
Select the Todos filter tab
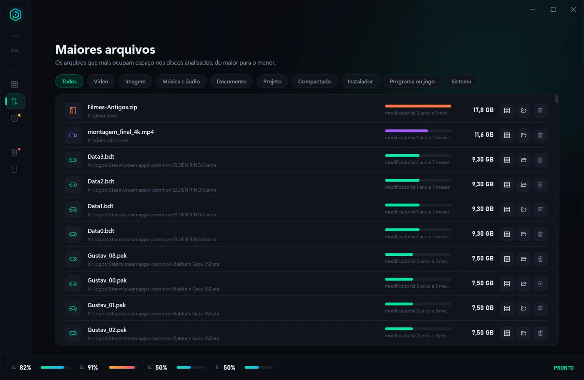click(69, 81)
